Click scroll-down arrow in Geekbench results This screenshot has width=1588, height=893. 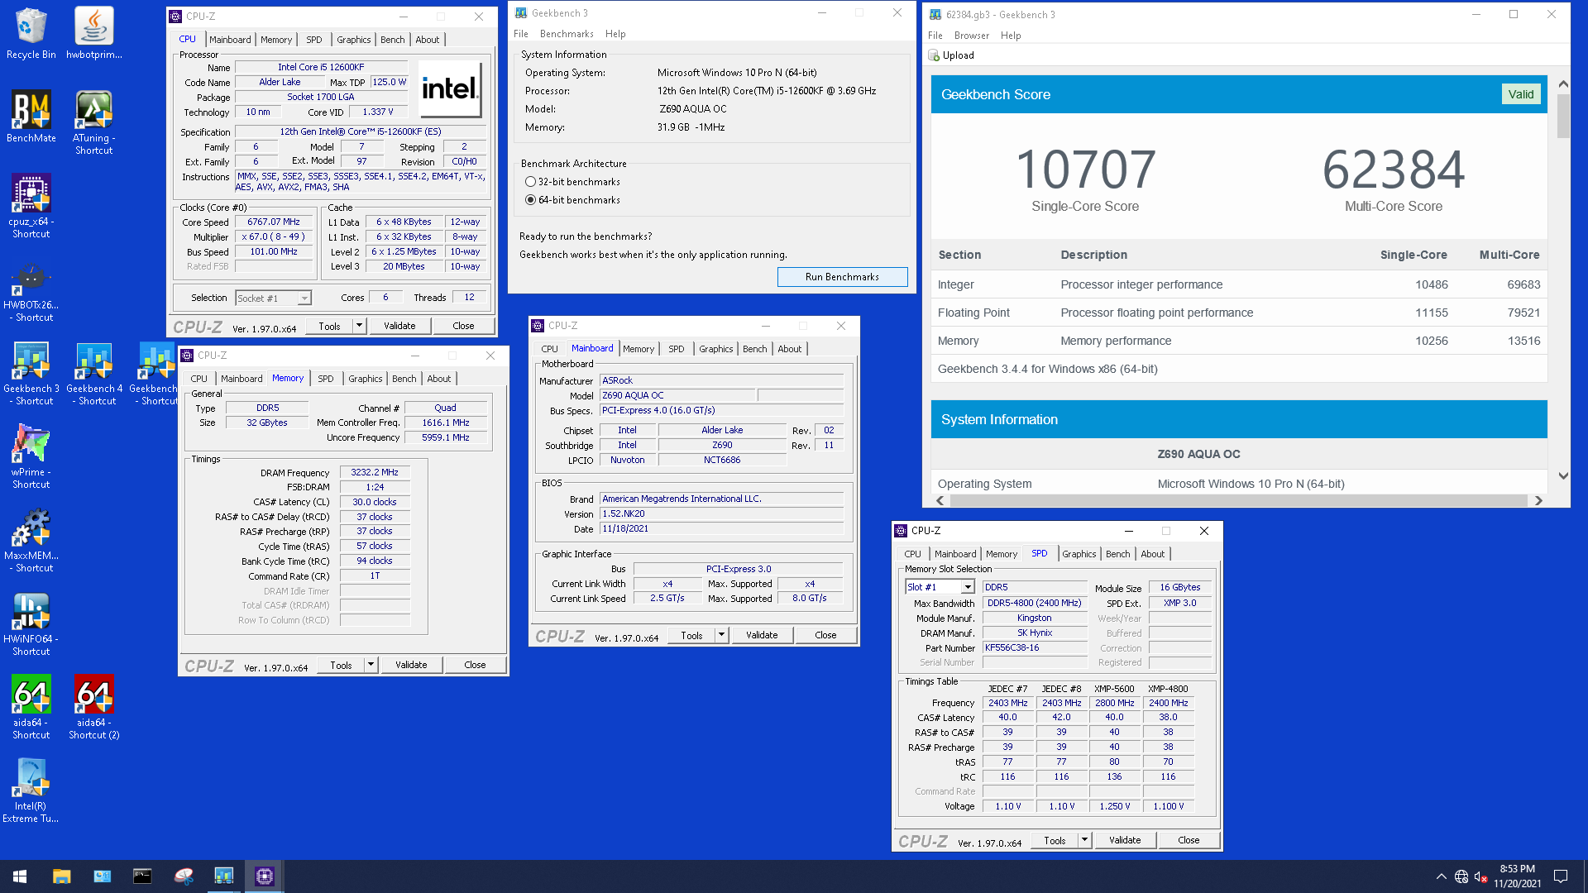[1563, 476]
